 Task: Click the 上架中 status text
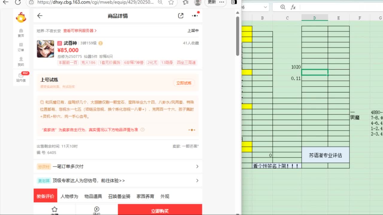pos(193,31)
